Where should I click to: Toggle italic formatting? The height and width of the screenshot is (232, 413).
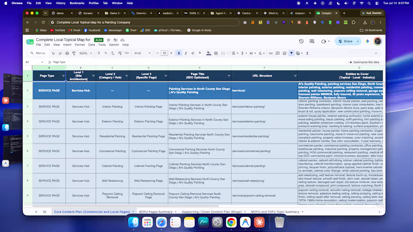click(186, 53)
